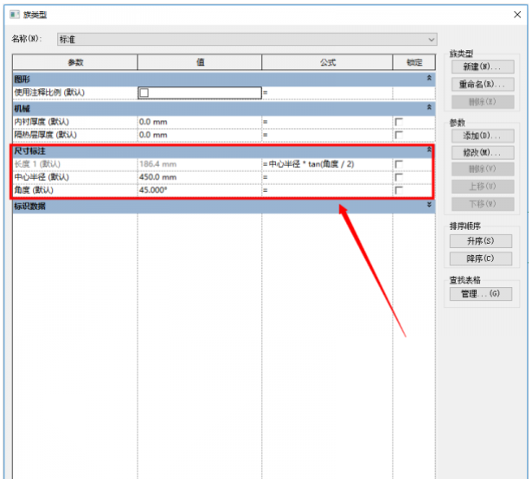Add a parameter with 添加 button
The image size is (532, 479).
coord(482,137)
